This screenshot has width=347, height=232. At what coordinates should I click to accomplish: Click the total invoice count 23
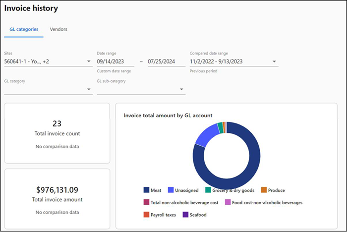pyautogui.click(x=57, y=123)
